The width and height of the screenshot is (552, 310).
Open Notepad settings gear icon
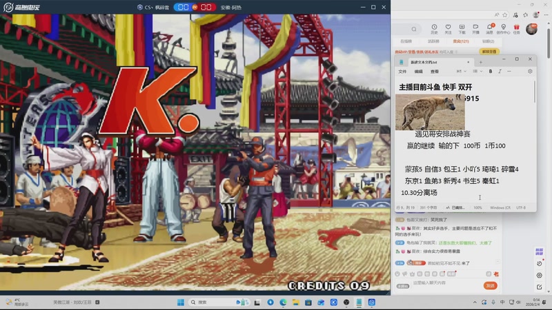tap(530, 72)
